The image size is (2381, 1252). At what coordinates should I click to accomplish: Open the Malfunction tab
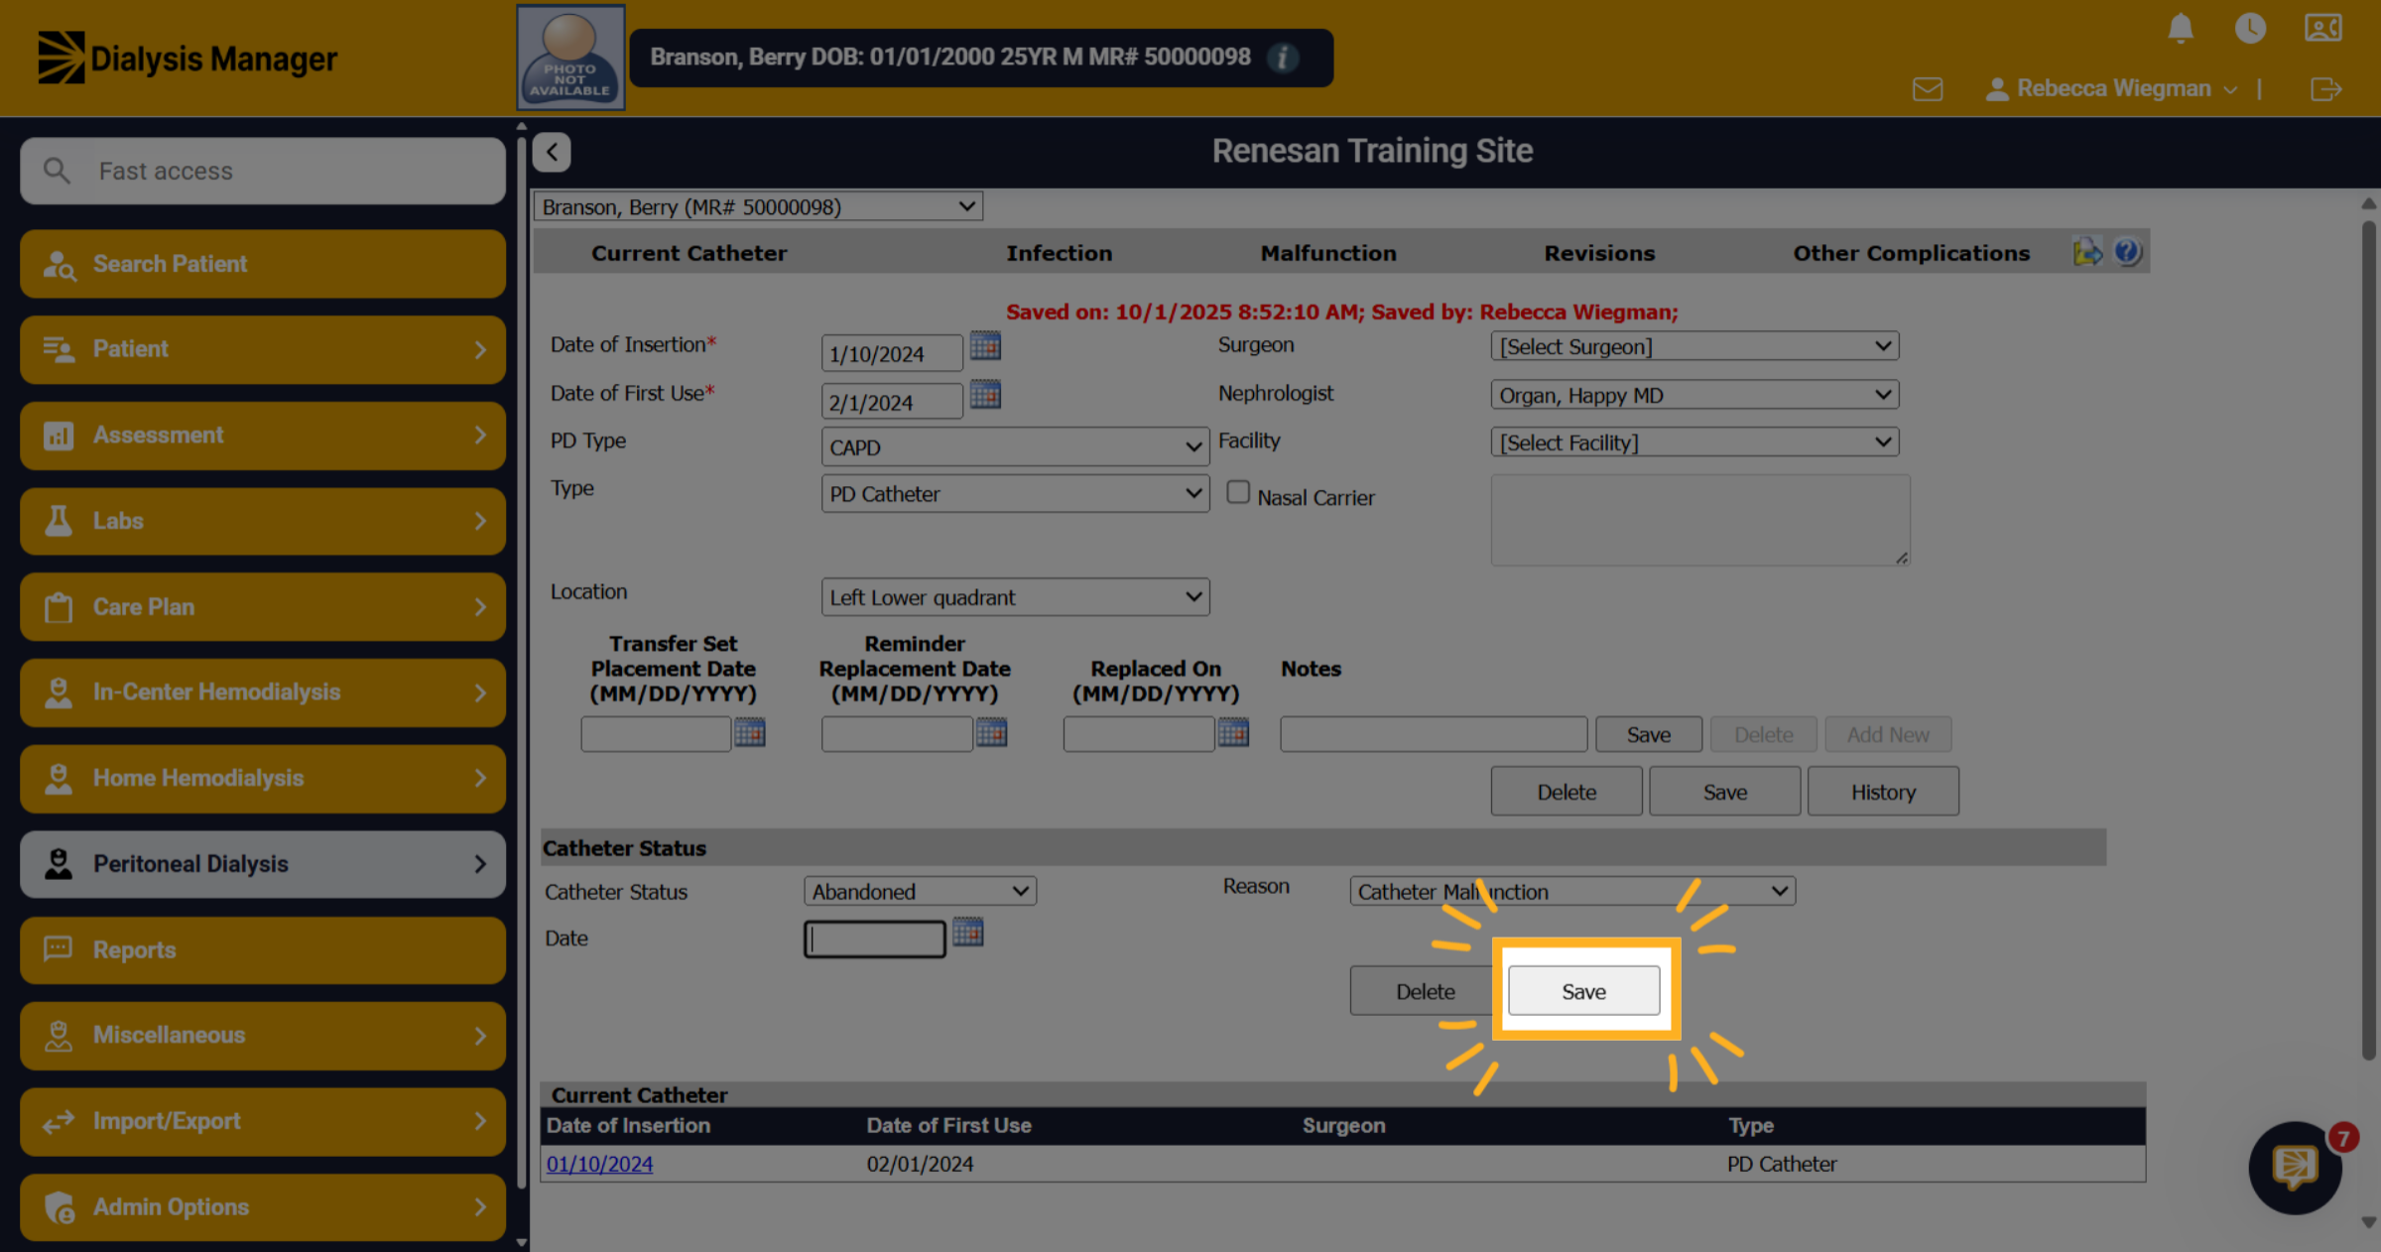(x=1328, y=253)
